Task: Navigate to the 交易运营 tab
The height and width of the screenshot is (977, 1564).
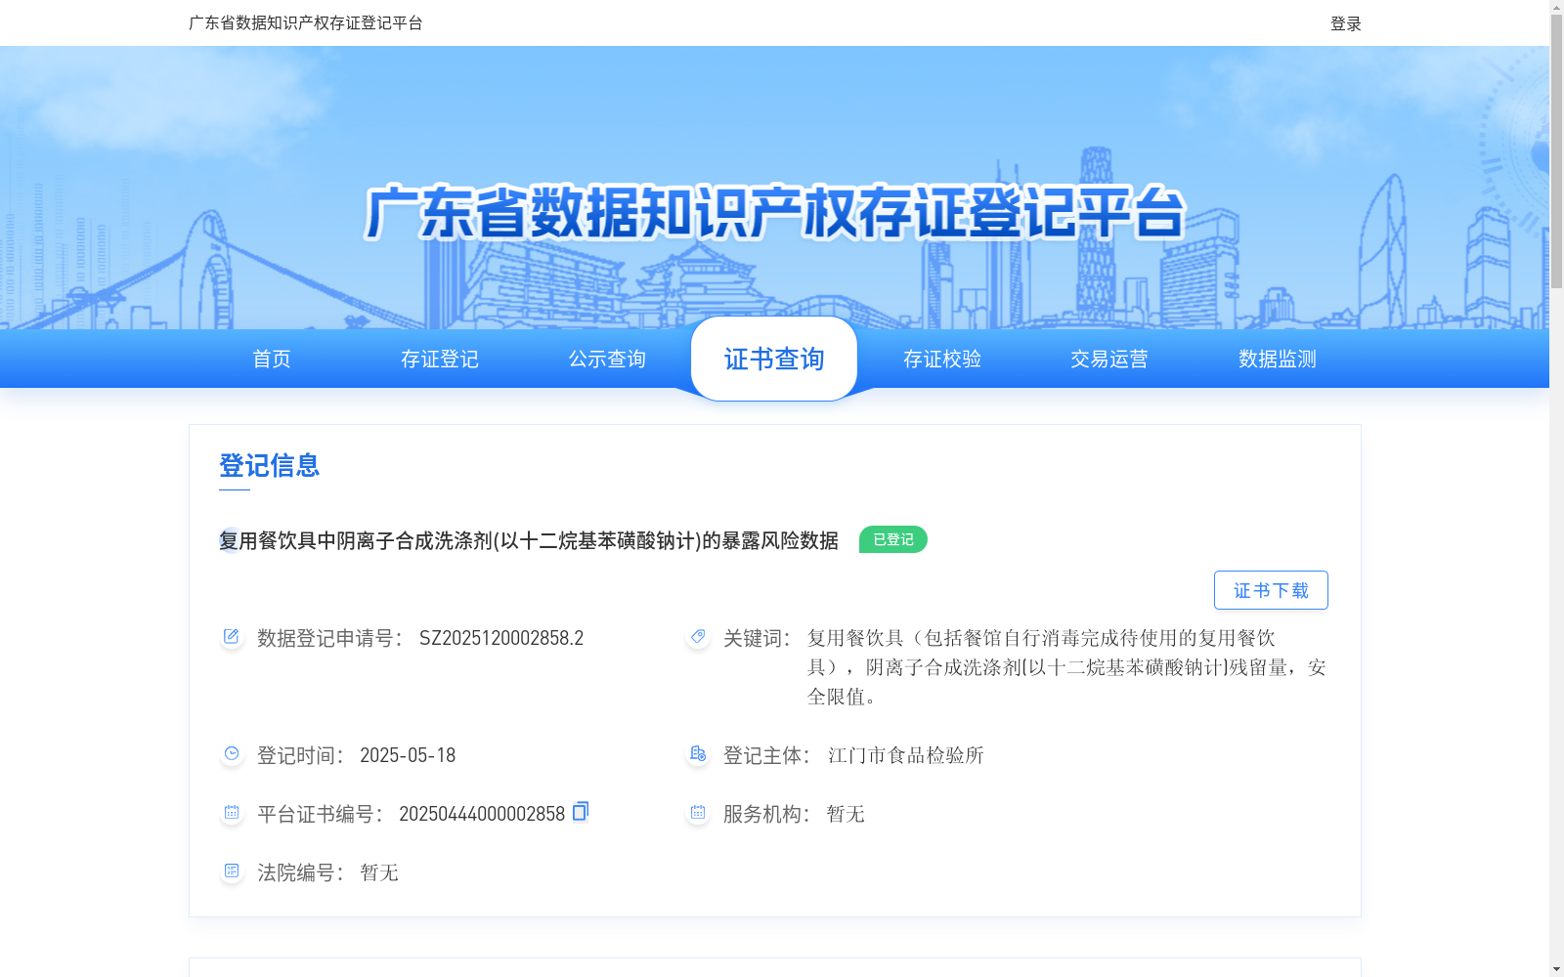Action: coord(1109,359)
